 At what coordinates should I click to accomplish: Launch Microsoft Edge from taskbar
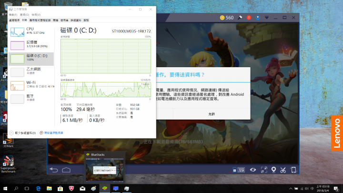(38, 188)
